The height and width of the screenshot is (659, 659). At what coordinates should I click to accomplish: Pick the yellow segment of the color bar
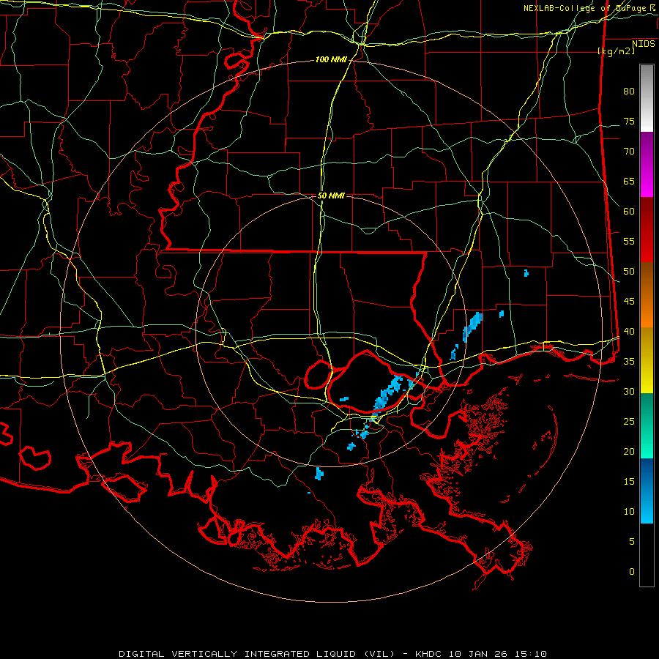point(647,360)
